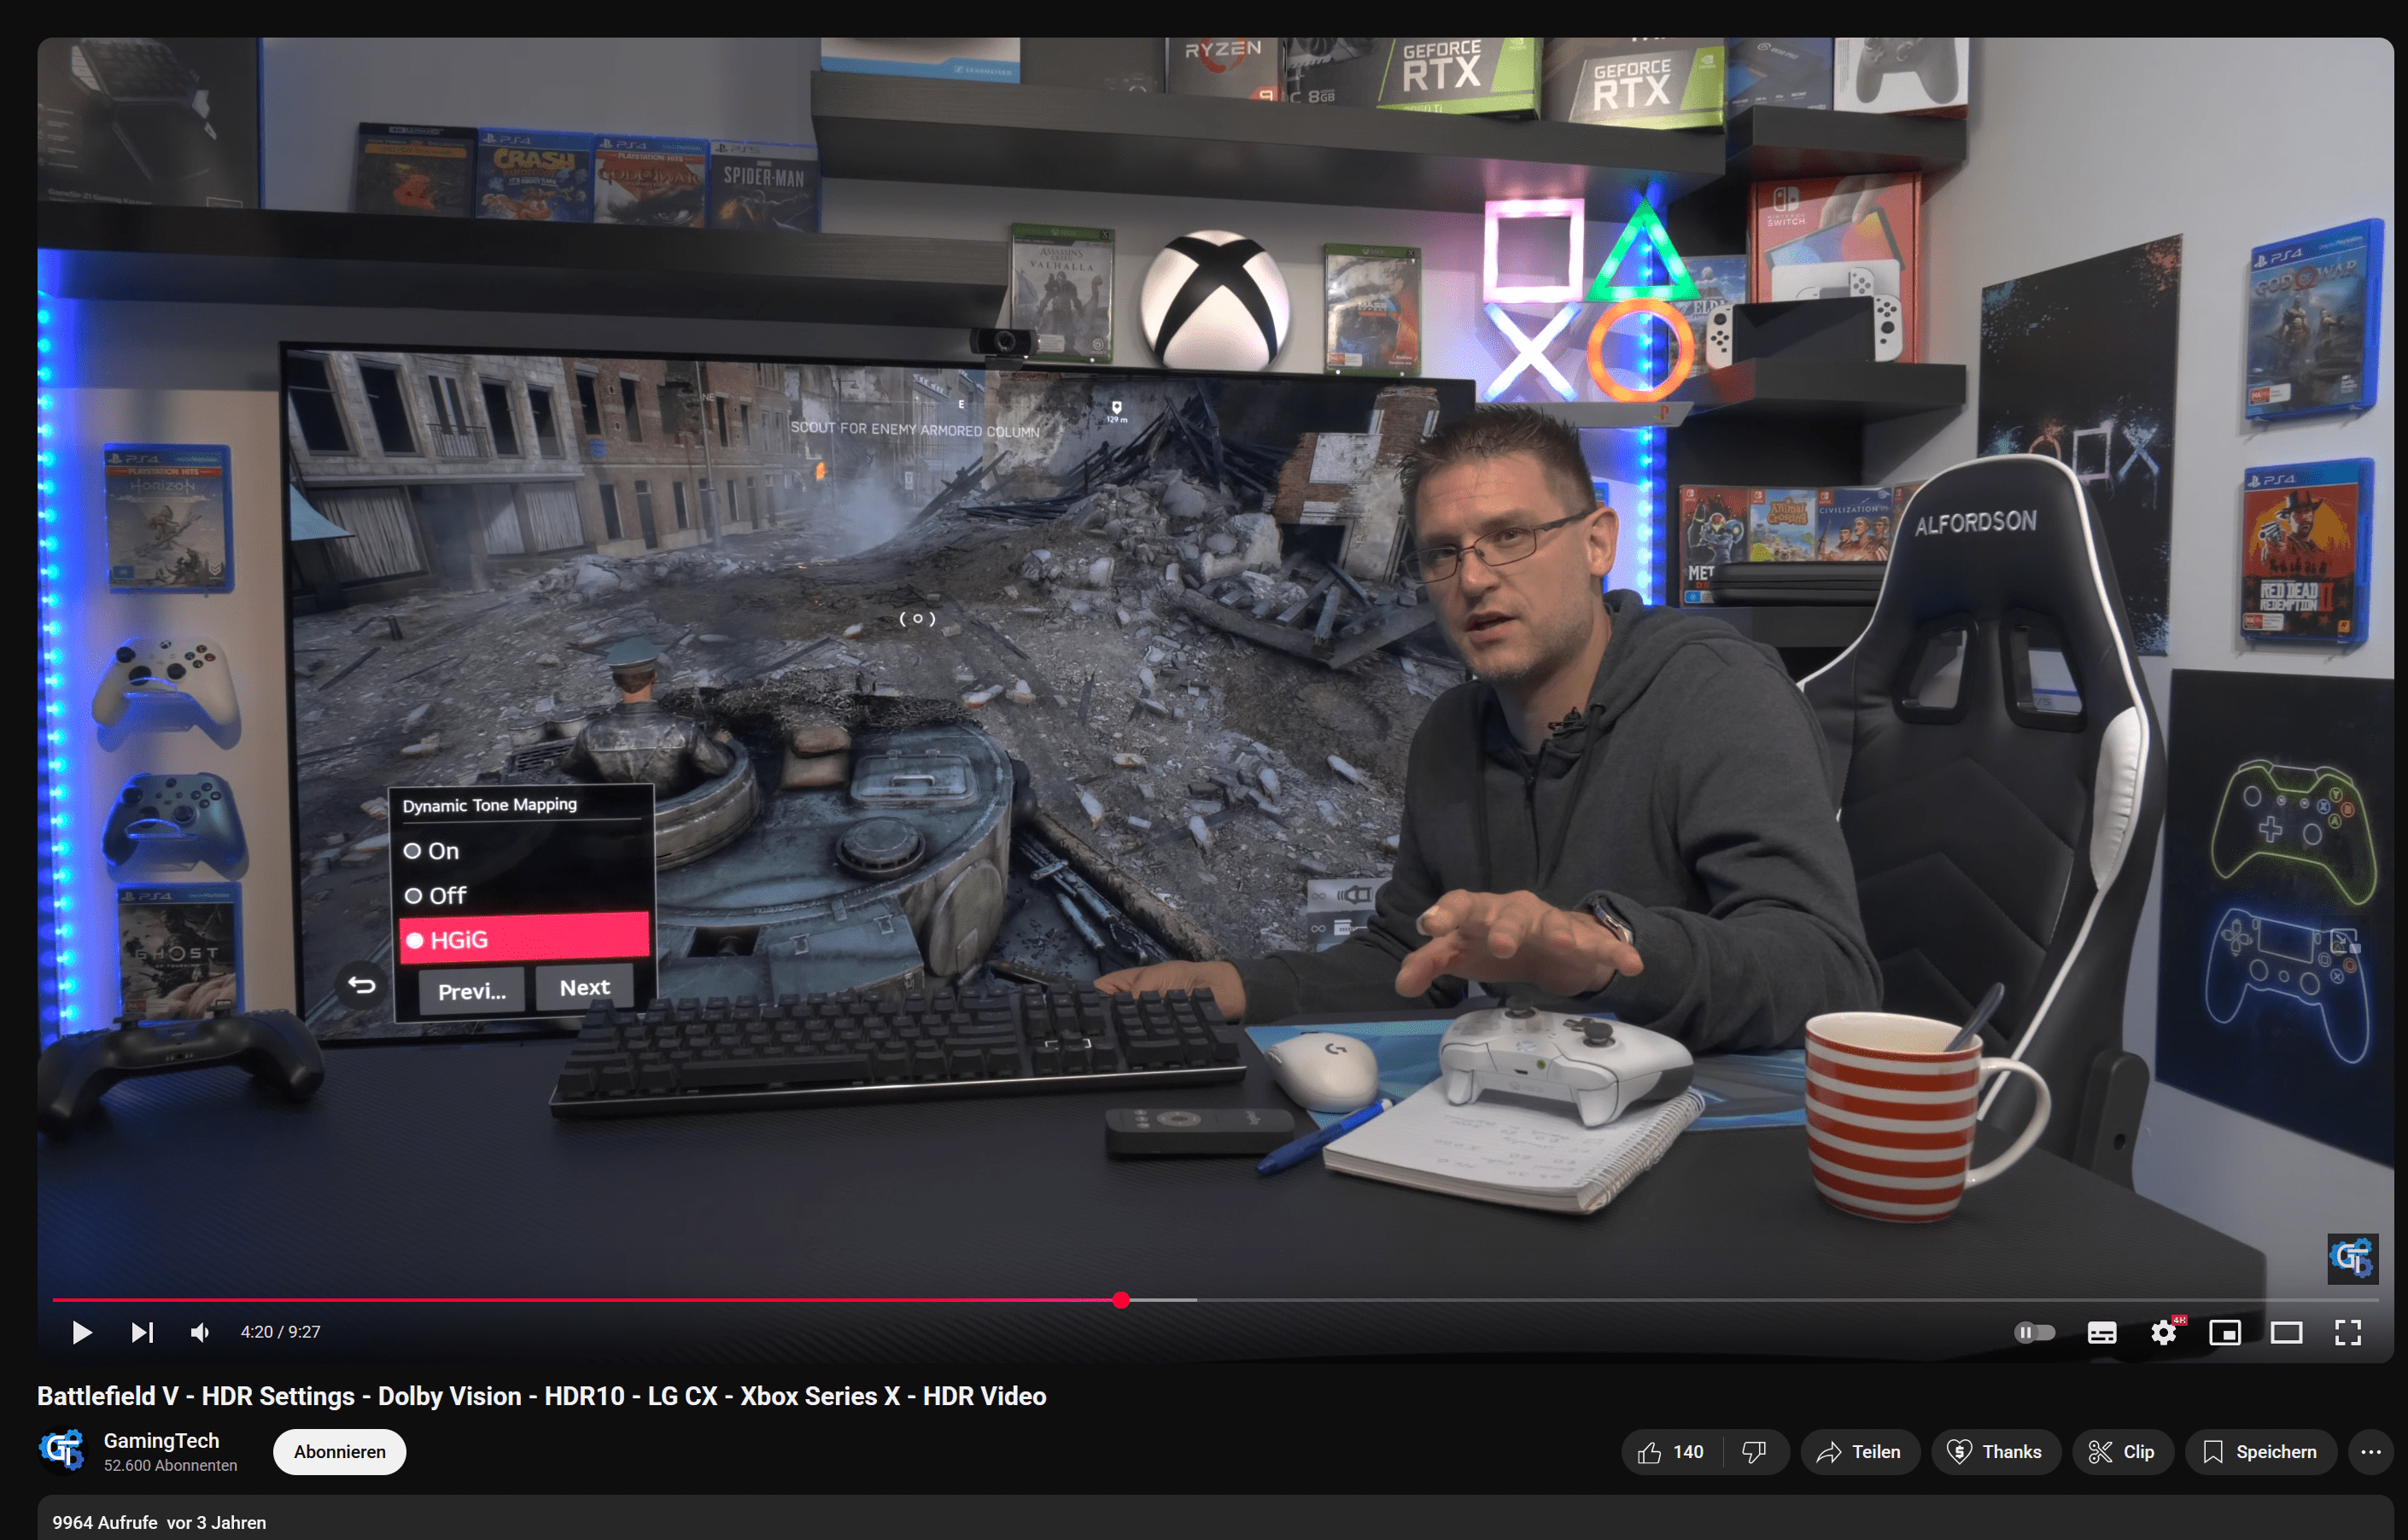Click the GamingTech channel avatar
Viewport: 2408px width, 1540px height.
[62, 1450]
